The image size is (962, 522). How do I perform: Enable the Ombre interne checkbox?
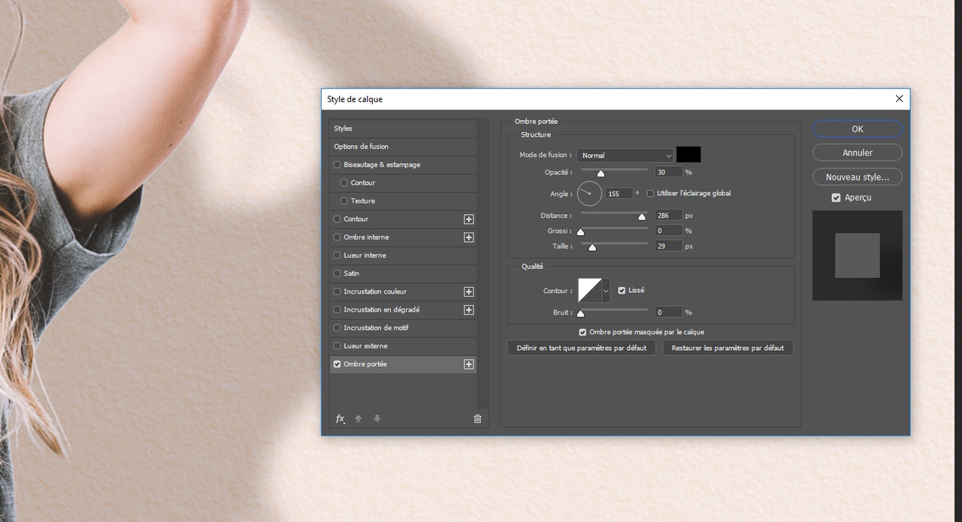[337, 237]
